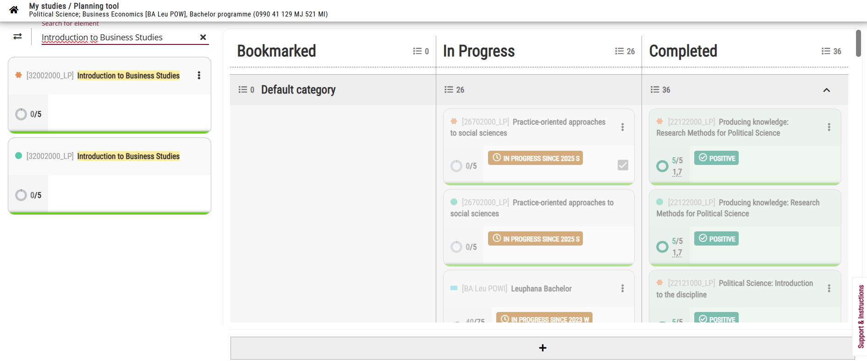Click the My studies breadcrumb
The height and width of the screenshot is (361, 867).
pyautogui.click(x=47, y=6)
